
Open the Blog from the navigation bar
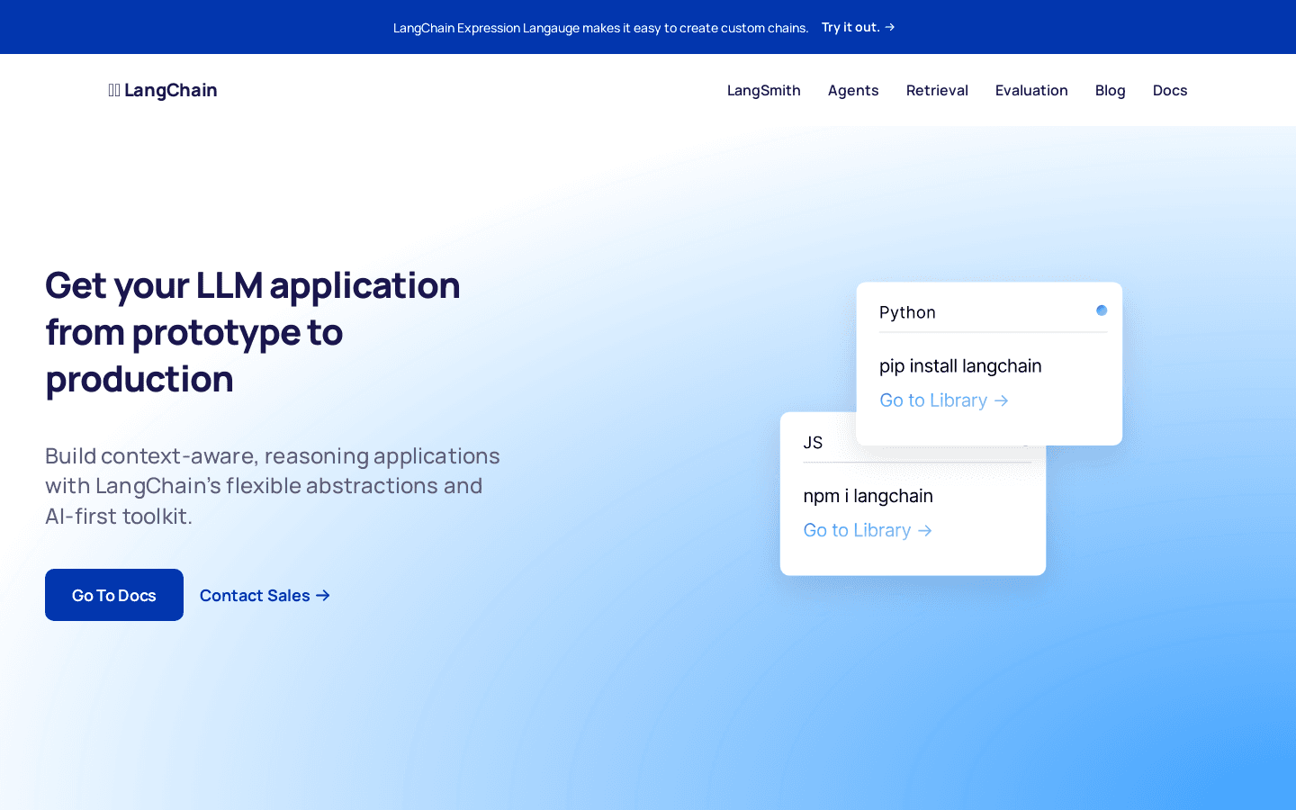coord(1110,90)
